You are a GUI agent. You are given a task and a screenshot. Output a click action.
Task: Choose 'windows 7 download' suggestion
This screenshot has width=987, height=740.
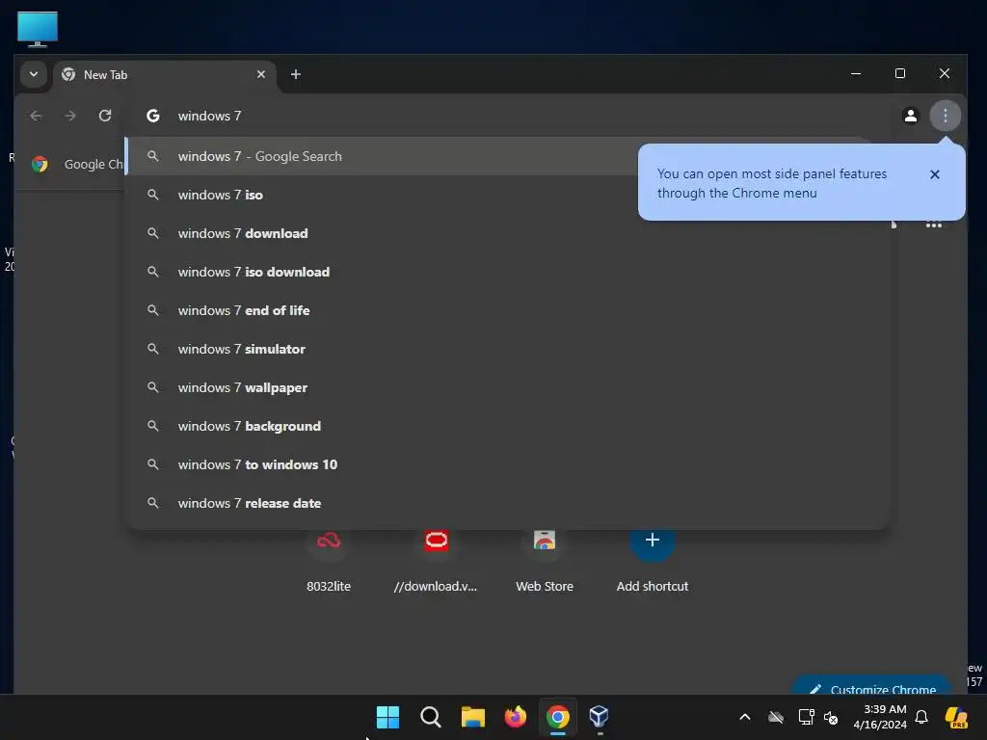(507, 233)
